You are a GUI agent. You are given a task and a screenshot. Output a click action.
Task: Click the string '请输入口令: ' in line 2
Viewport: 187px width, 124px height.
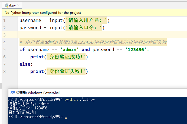(84, 28)
